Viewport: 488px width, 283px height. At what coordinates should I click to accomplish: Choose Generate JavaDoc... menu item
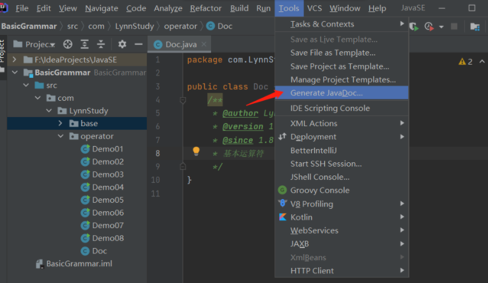pyautogui.click(x=342, y=93)
